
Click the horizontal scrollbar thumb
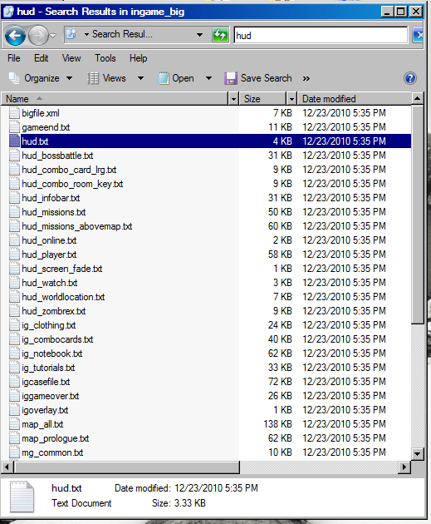(127, 467)
